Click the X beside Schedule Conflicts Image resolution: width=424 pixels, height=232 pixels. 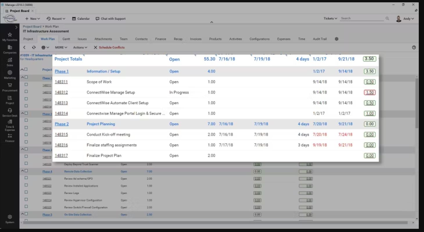(95, 47)
